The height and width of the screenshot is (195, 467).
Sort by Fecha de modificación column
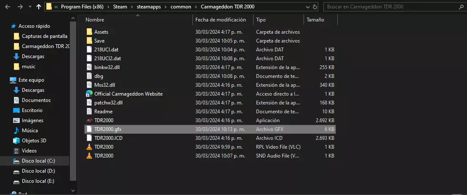(x=220, y=20)
